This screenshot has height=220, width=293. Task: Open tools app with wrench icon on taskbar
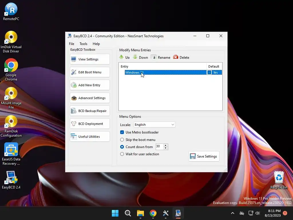[x=166, y=213]
